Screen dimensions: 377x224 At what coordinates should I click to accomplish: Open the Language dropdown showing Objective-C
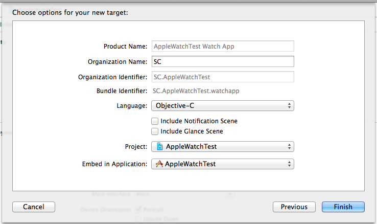222,106
